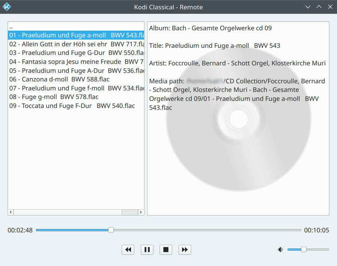The height and width of the screenshot is (266, 337).
Task: Click the rewind playback button
Action: pos(128,250)
